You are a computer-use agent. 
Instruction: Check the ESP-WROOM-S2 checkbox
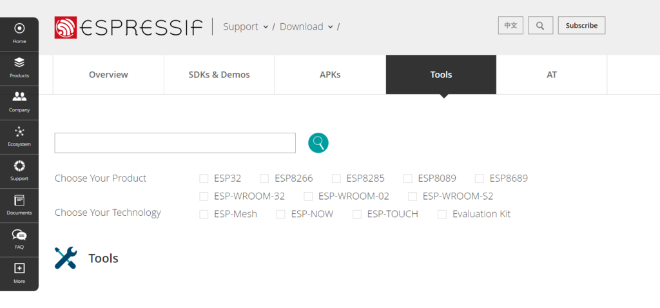[412, 197]
